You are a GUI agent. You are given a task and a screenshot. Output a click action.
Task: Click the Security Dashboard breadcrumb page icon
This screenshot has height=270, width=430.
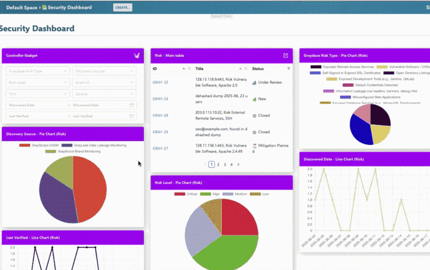click(44, 8)
